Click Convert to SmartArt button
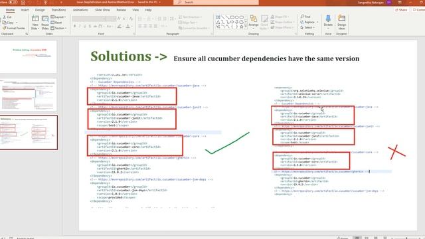425x239 pixels. (194, 28)
